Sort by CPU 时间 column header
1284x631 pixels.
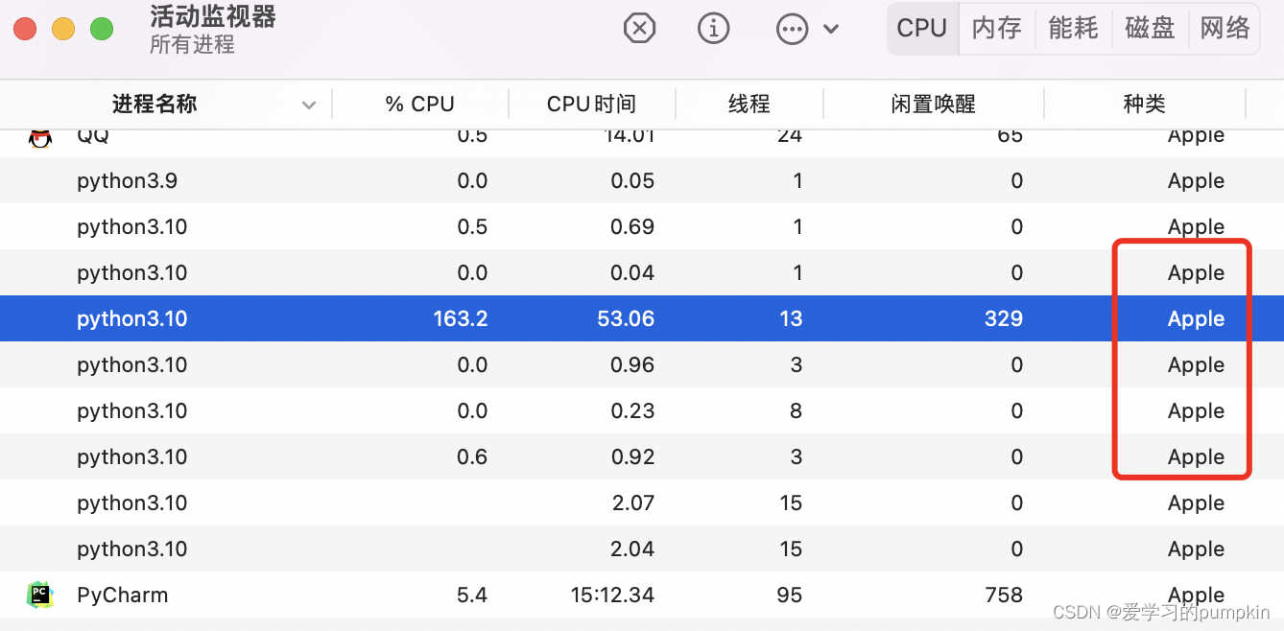(x=591, y=104)
